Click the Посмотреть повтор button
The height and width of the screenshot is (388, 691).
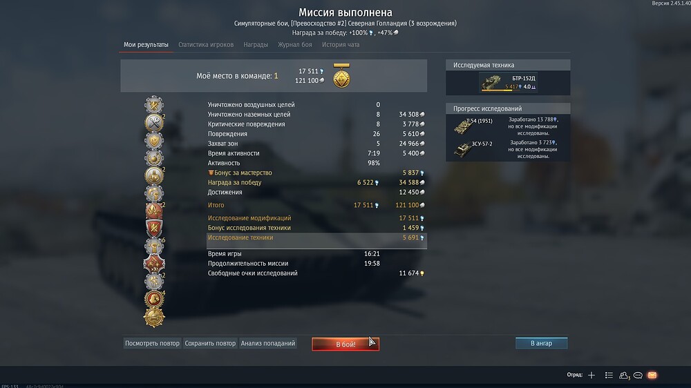152,343
